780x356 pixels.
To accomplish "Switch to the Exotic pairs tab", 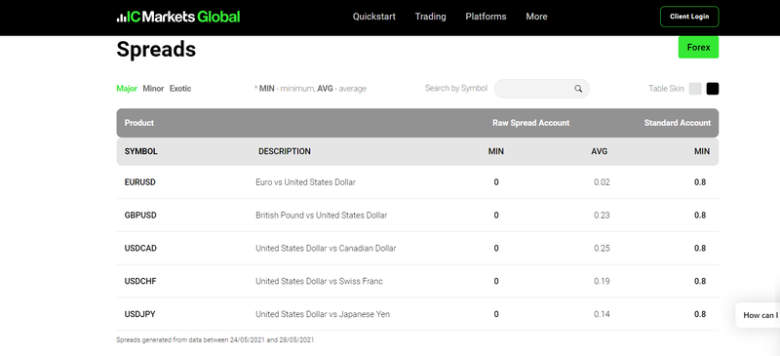I will click(180, 89).
